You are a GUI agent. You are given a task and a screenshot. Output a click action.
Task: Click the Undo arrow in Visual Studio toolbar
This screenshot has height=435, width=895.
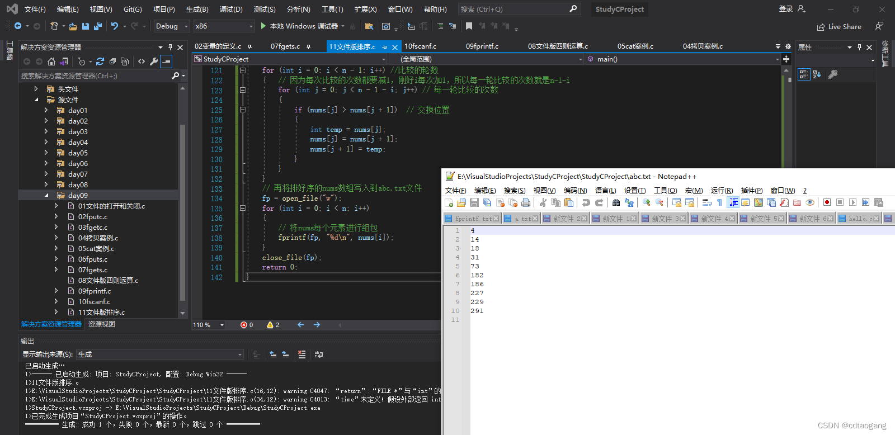pos(115,26)
